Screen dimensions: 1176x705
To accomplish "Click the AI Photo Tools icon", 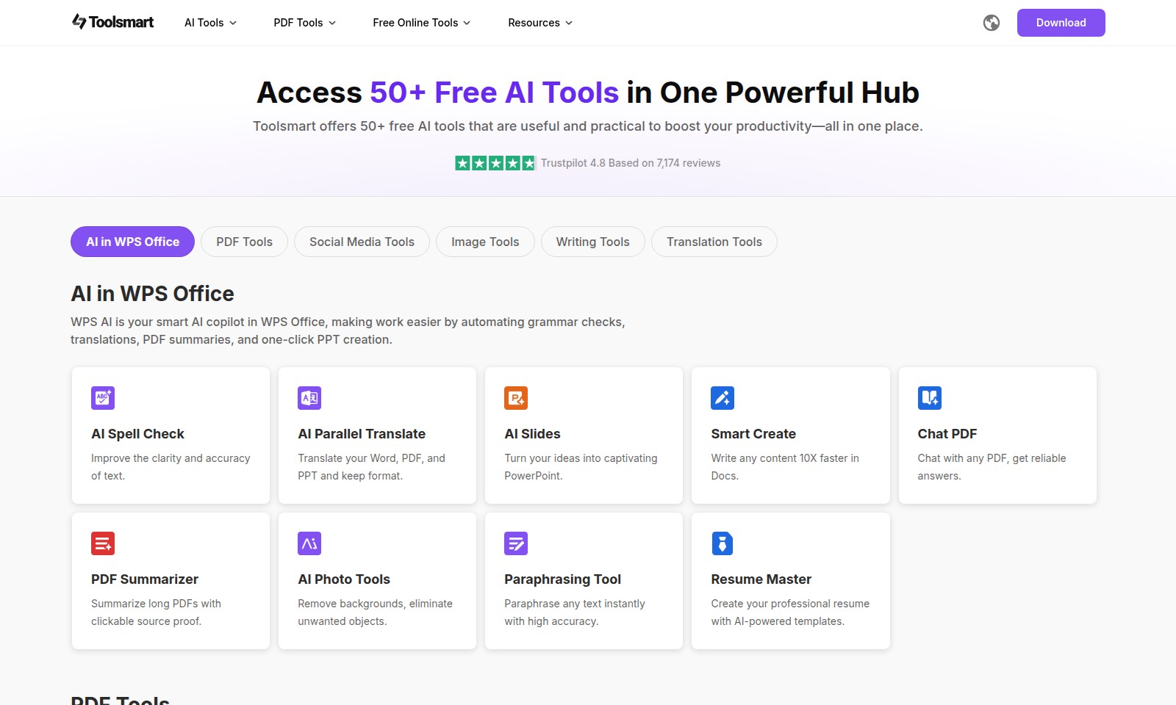I will point(309,543).
